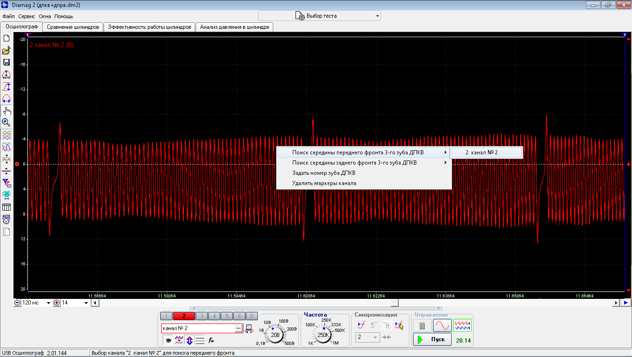The width and height of the screenshot is (632, 357).
Task: Toggle channel 1 button
Action: point(166,316)
